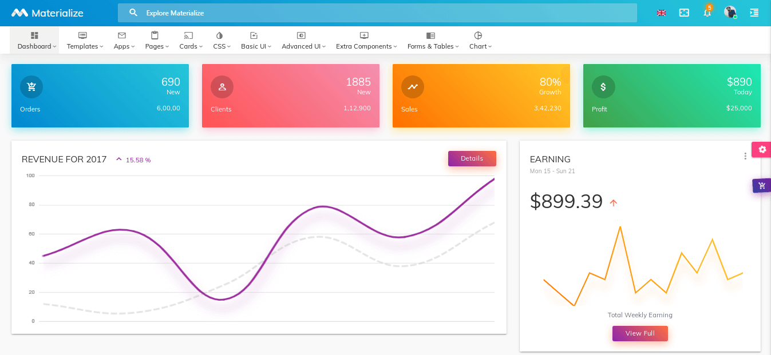Expand the Templates dropdown menu
Viewport: 771px width, 355px height.
101,47
